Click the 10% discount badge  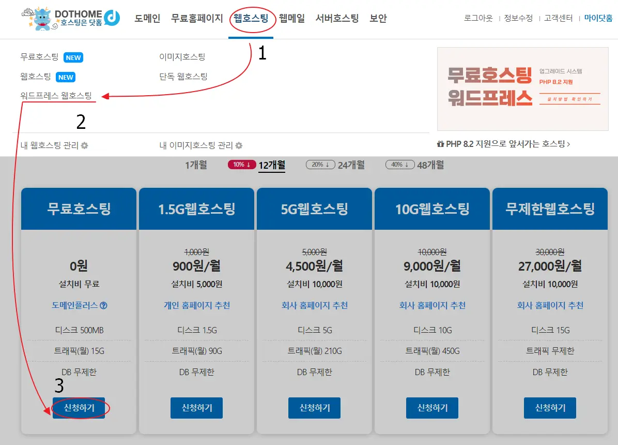[x=242, y=165]
